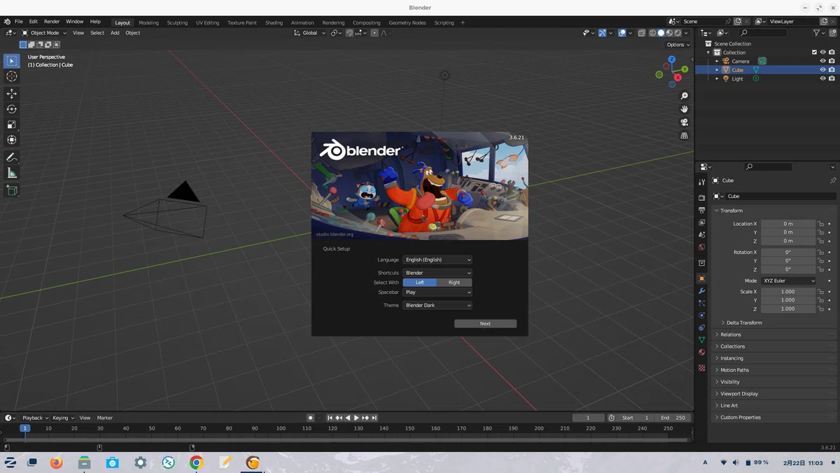Screen dimensions: 840x473
Task: Switch to the Shading workspace tab
Action: pyautogui.click(x=274, y=22)
